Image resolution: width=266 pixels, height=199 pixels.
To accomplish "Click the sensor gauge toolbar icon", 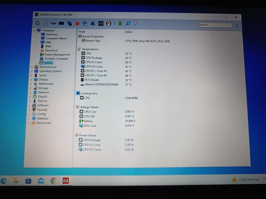I will (109, 24).
